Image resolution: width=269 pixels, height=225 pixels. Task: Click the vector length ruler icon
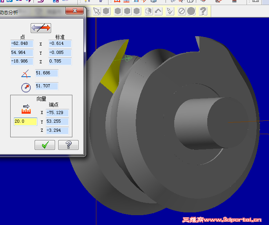tap(26, 109)
